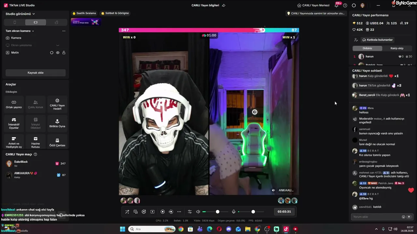417x234 pixels.
Task: Click the target icon on Metin source
Action: (51, 53)
